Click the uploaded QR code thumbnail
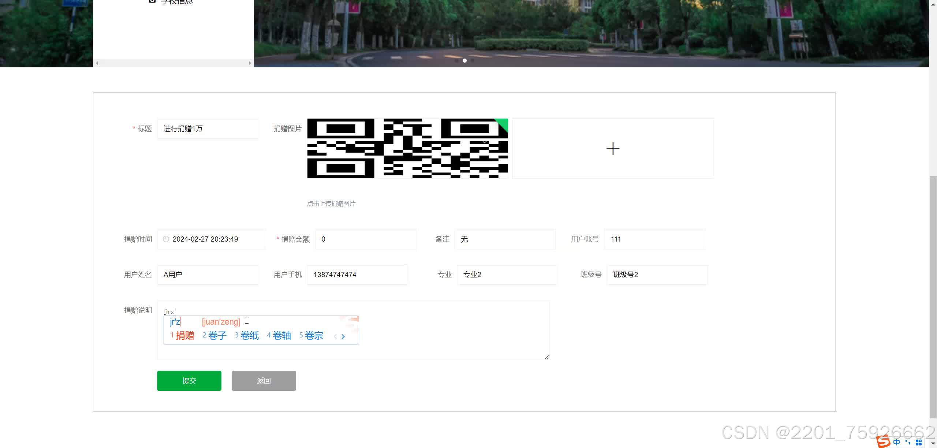This screenshot has width=937, height=448. [407, 149]
